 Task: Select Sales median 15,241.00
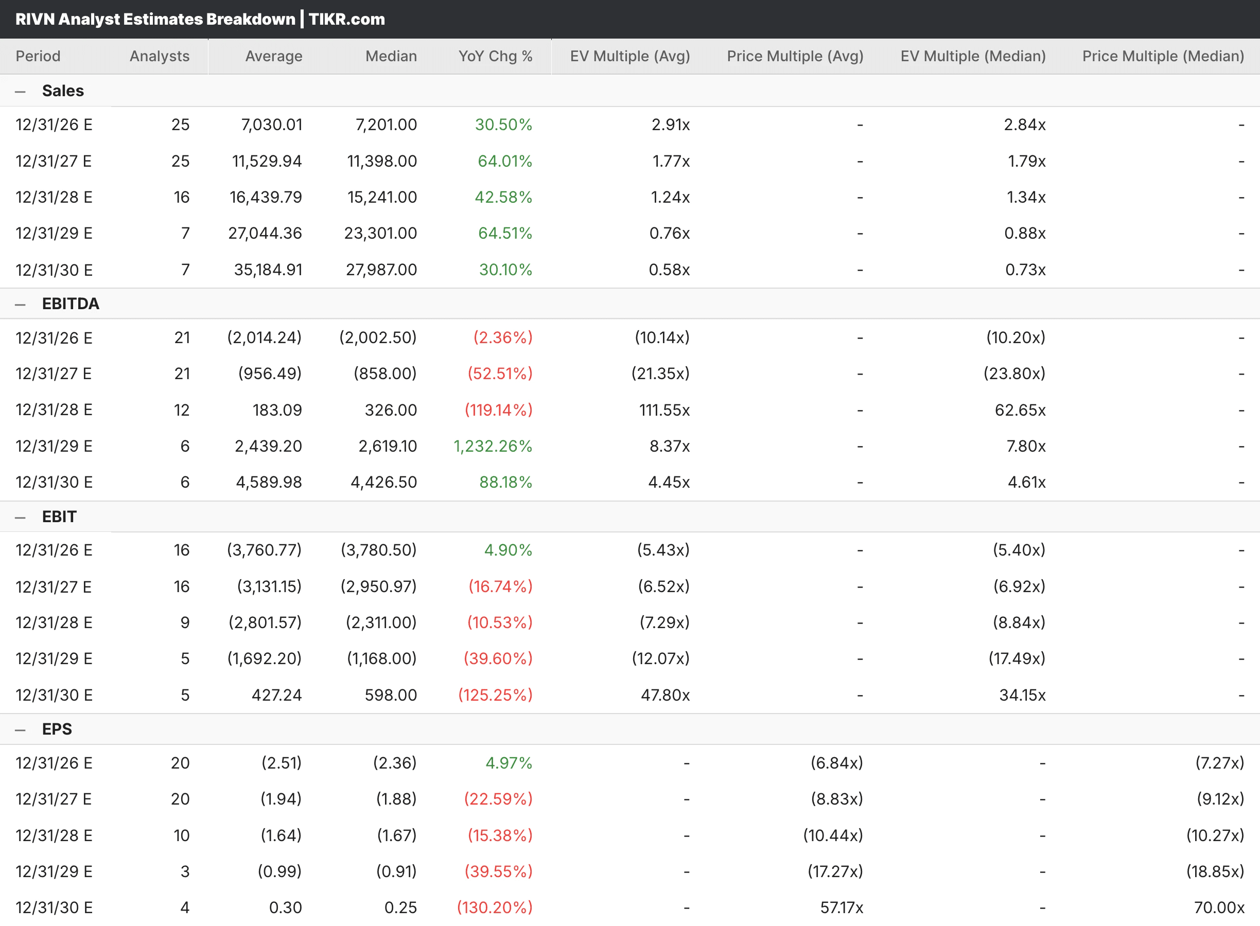382,198
